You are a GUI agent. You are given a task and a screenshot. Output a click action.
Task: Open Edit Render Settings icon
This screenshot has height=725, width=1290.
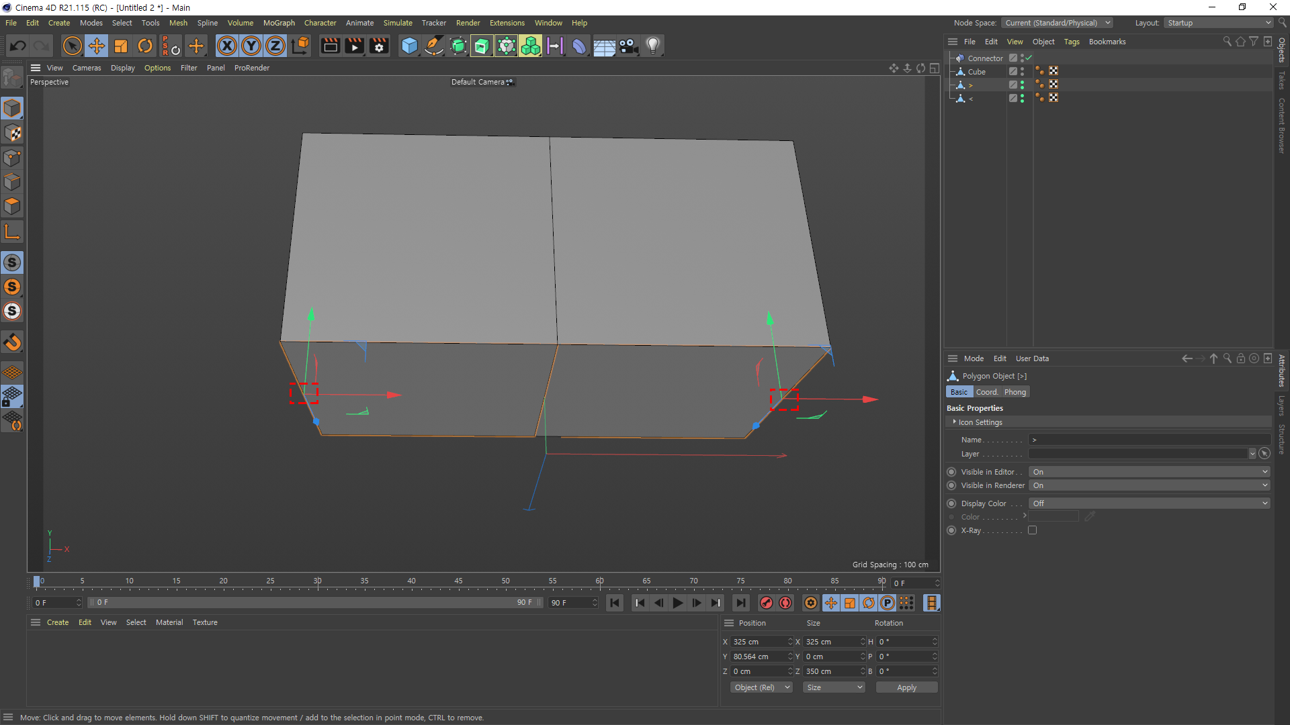(x=379, y=46)
